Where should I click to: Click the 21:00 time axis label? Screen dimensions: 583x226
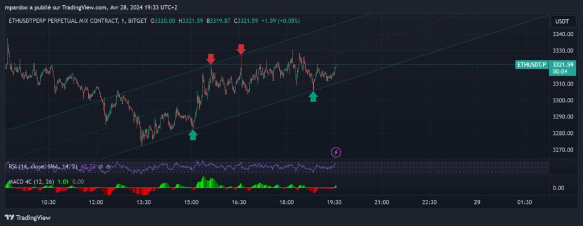point(381,203)
